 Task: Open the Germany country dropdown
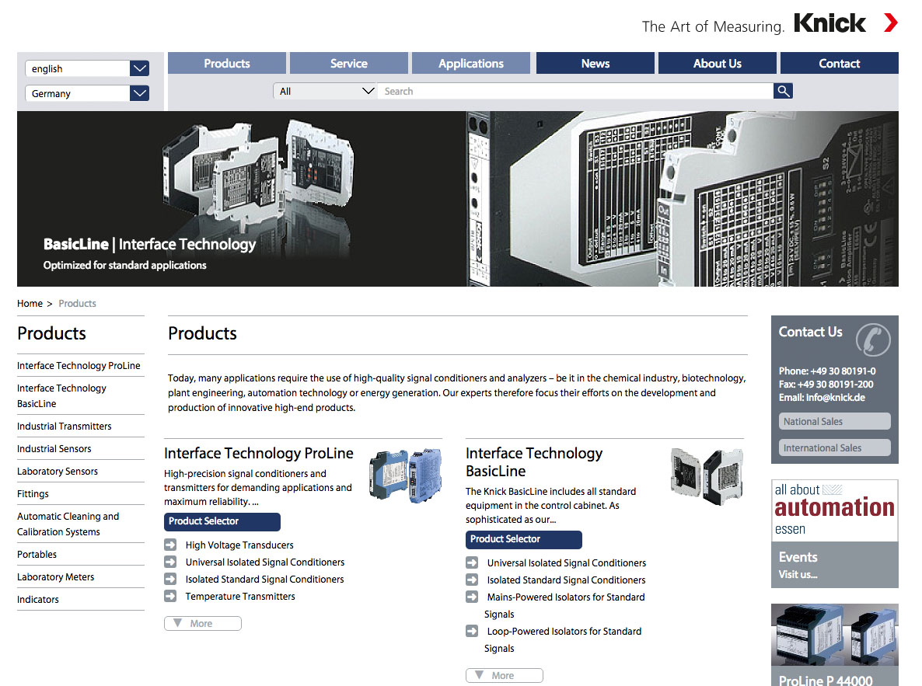pos(87,93)
